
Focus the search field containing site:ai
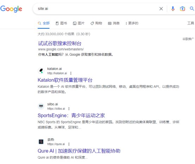97,9
